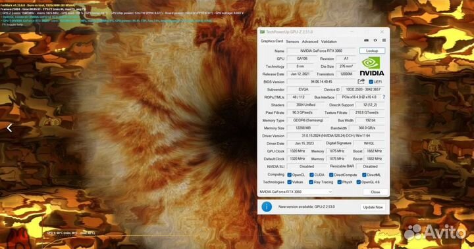Viewport: 474px width, 249px height.
Task: Click the Name field NVIDIA GeForce RTX 3060
Action: pos(321,51)
